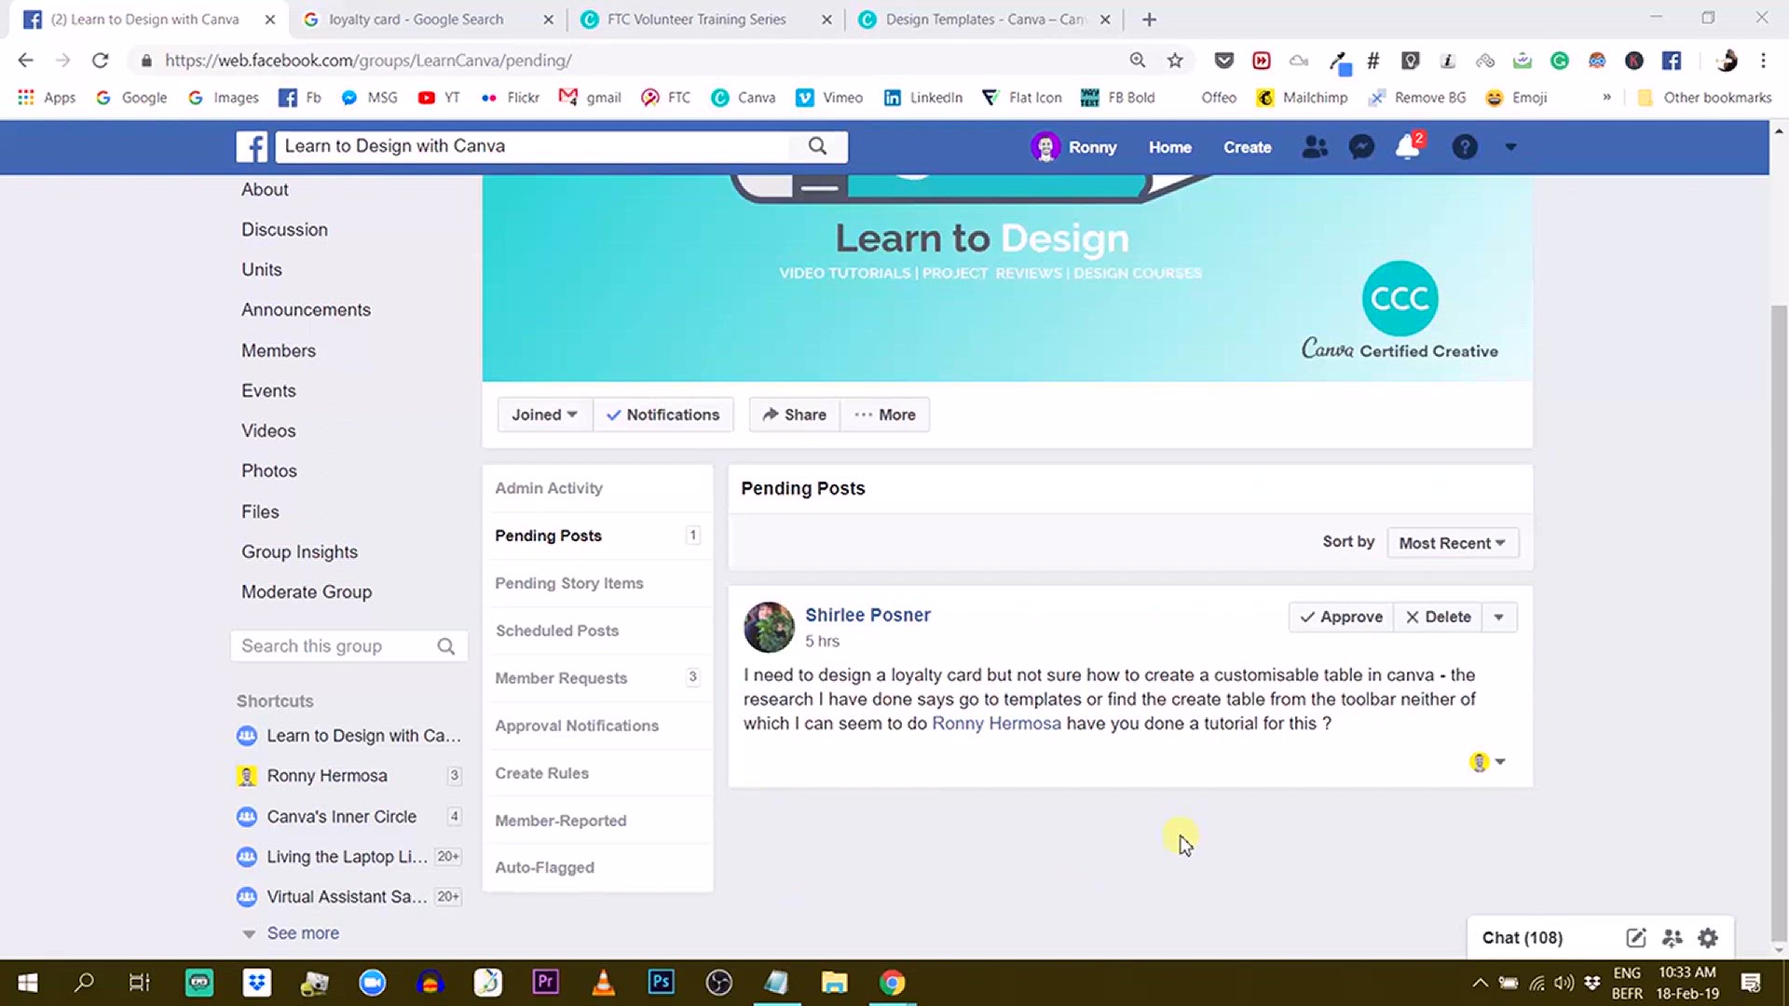The height and width of the screenshot is (1006, 1789).
Task: Click Create in Facebook header
Action: [1247, 147]
